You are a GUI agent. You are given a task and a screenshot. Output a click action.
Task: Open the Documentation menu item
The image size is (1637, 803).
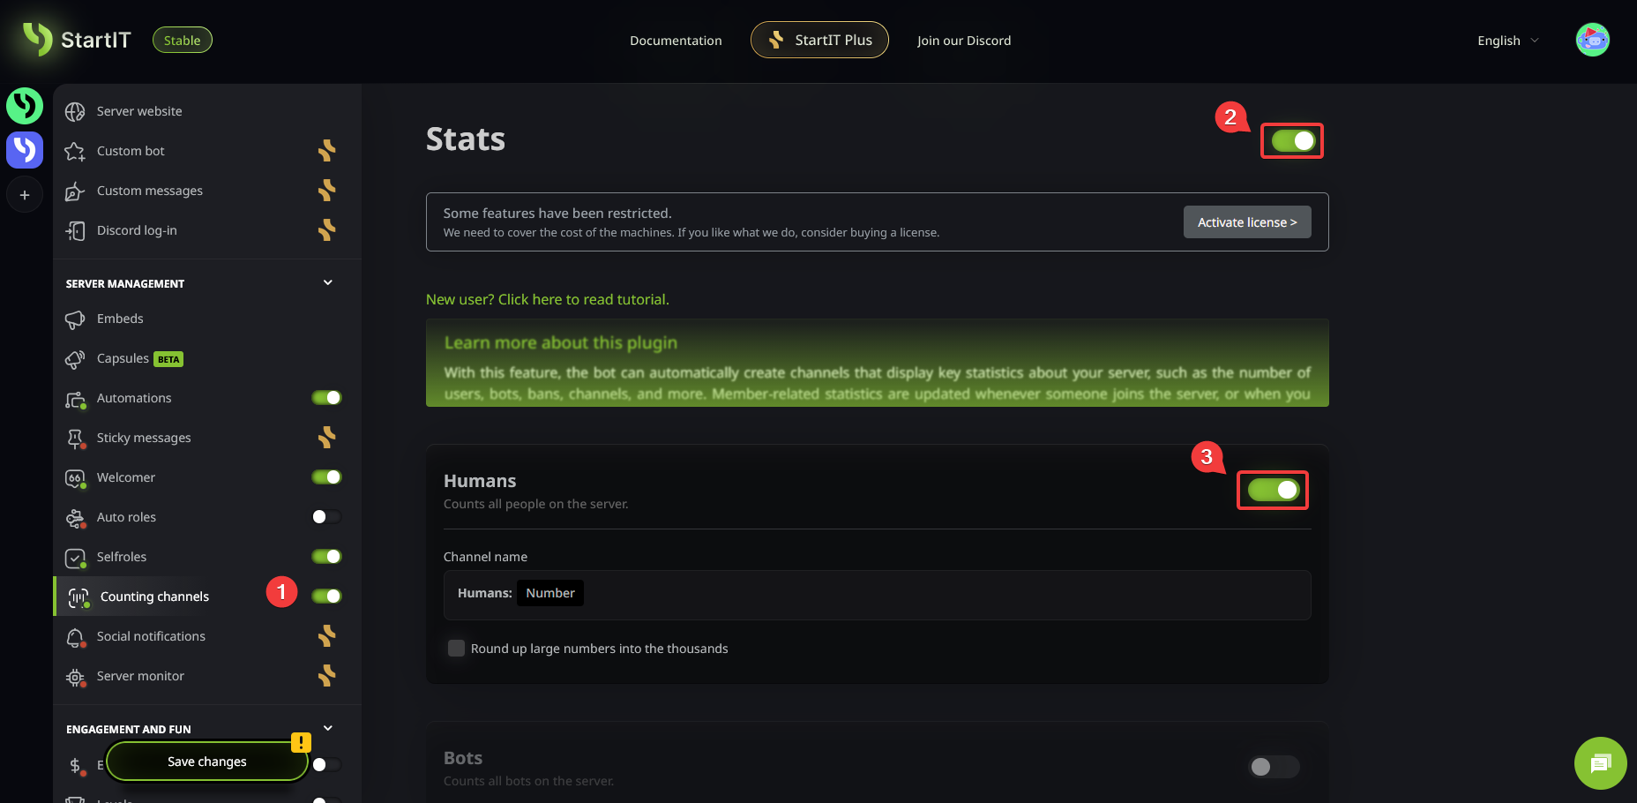pos(676,41)
